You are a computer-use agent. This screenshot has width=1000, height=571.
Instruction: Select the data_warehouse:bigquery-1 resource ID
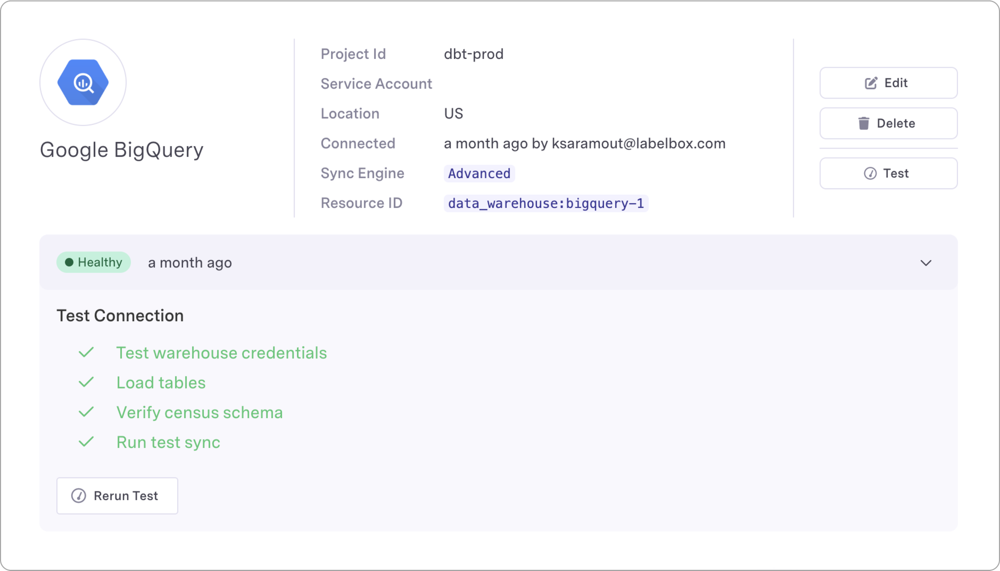tap(545, 203)
